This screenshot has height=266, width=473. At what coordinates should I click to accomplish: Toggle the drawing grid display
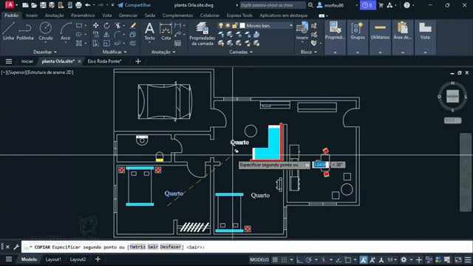(x=275, y=259)
